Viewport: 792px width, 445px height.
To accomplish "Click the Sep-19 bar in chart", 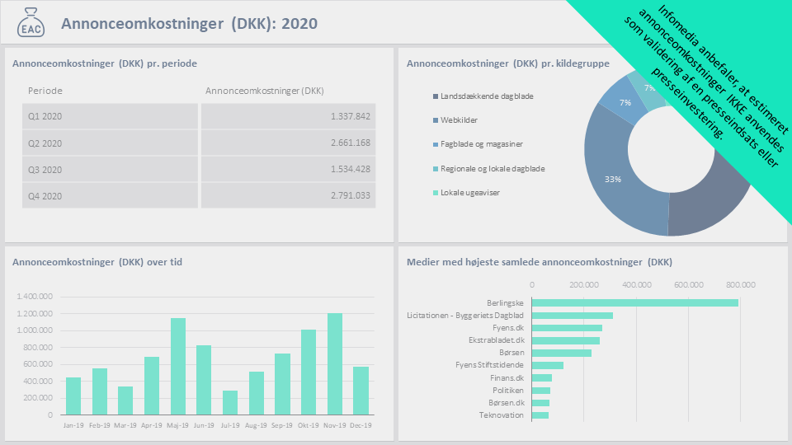I will tap(282, 384).
